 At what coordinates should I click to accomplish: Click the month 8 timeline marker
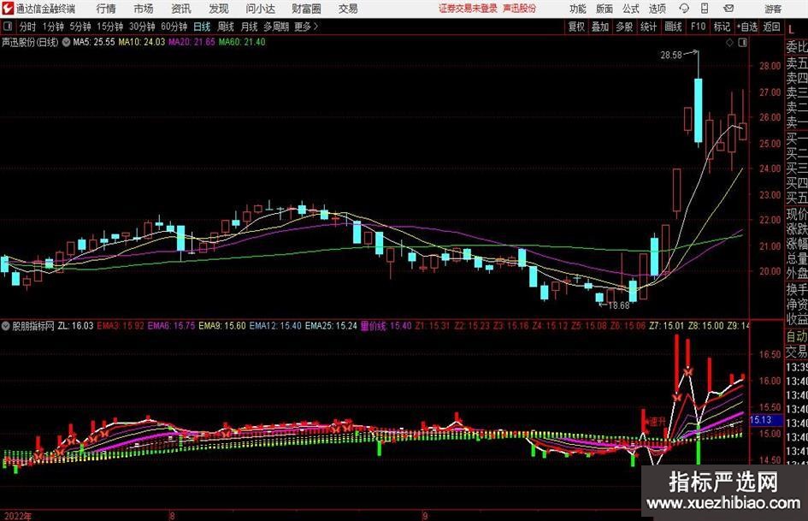tap(172, 516)
